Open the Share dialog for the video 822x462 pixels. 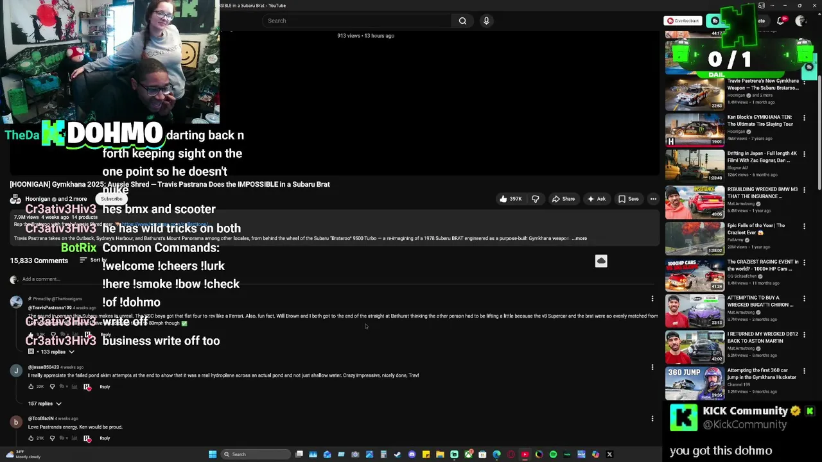(x=563, y=199)
